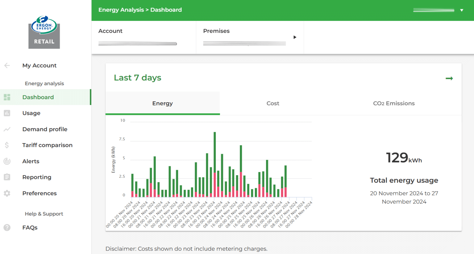
Task: Open the Usage chart icon
Action: 7,113
